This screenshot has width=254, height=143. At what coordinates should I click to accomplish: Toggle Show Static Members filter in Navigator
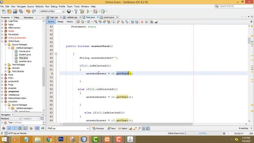(x=15, y=128)
